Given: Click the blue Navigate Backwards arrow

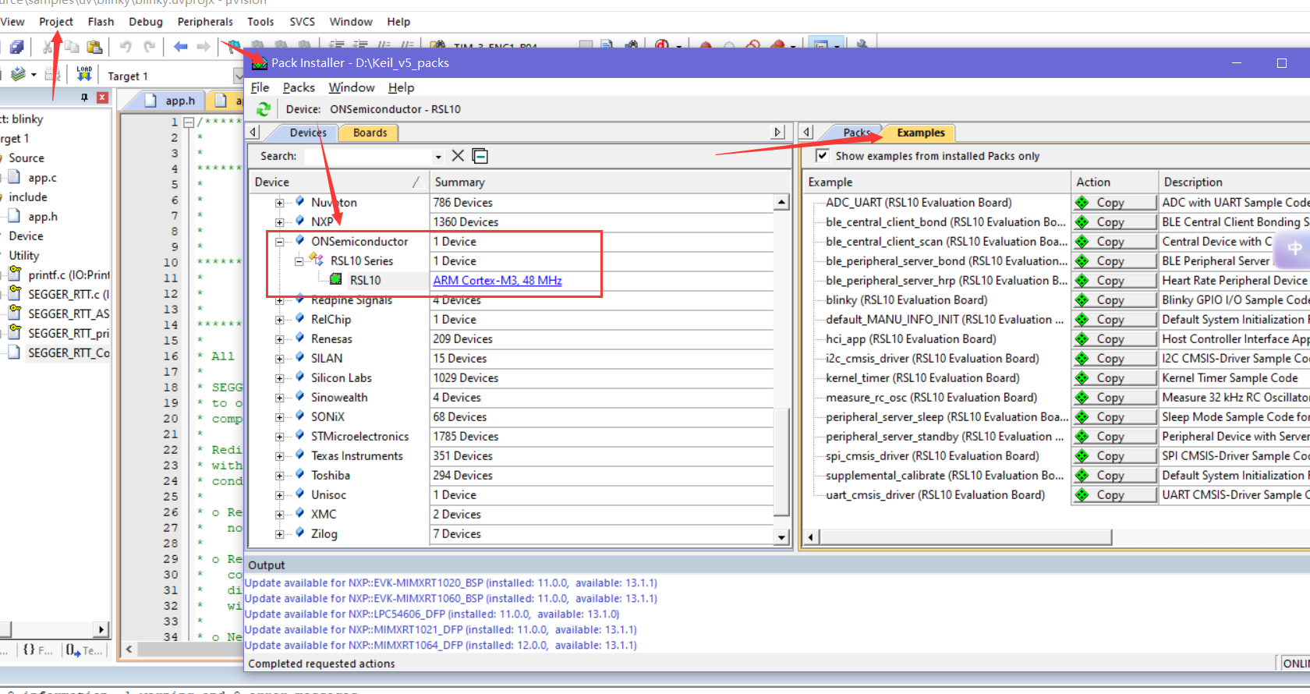Looking at the screenshot, I should pos(181,47).
